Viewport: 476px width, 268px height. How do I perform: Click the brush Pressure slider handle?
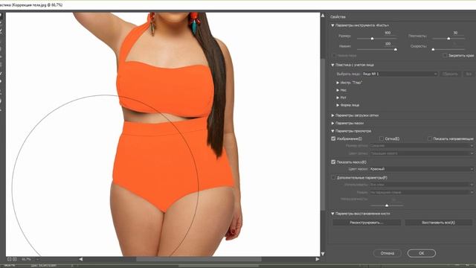pyautogui.click(x=395, y=49)
